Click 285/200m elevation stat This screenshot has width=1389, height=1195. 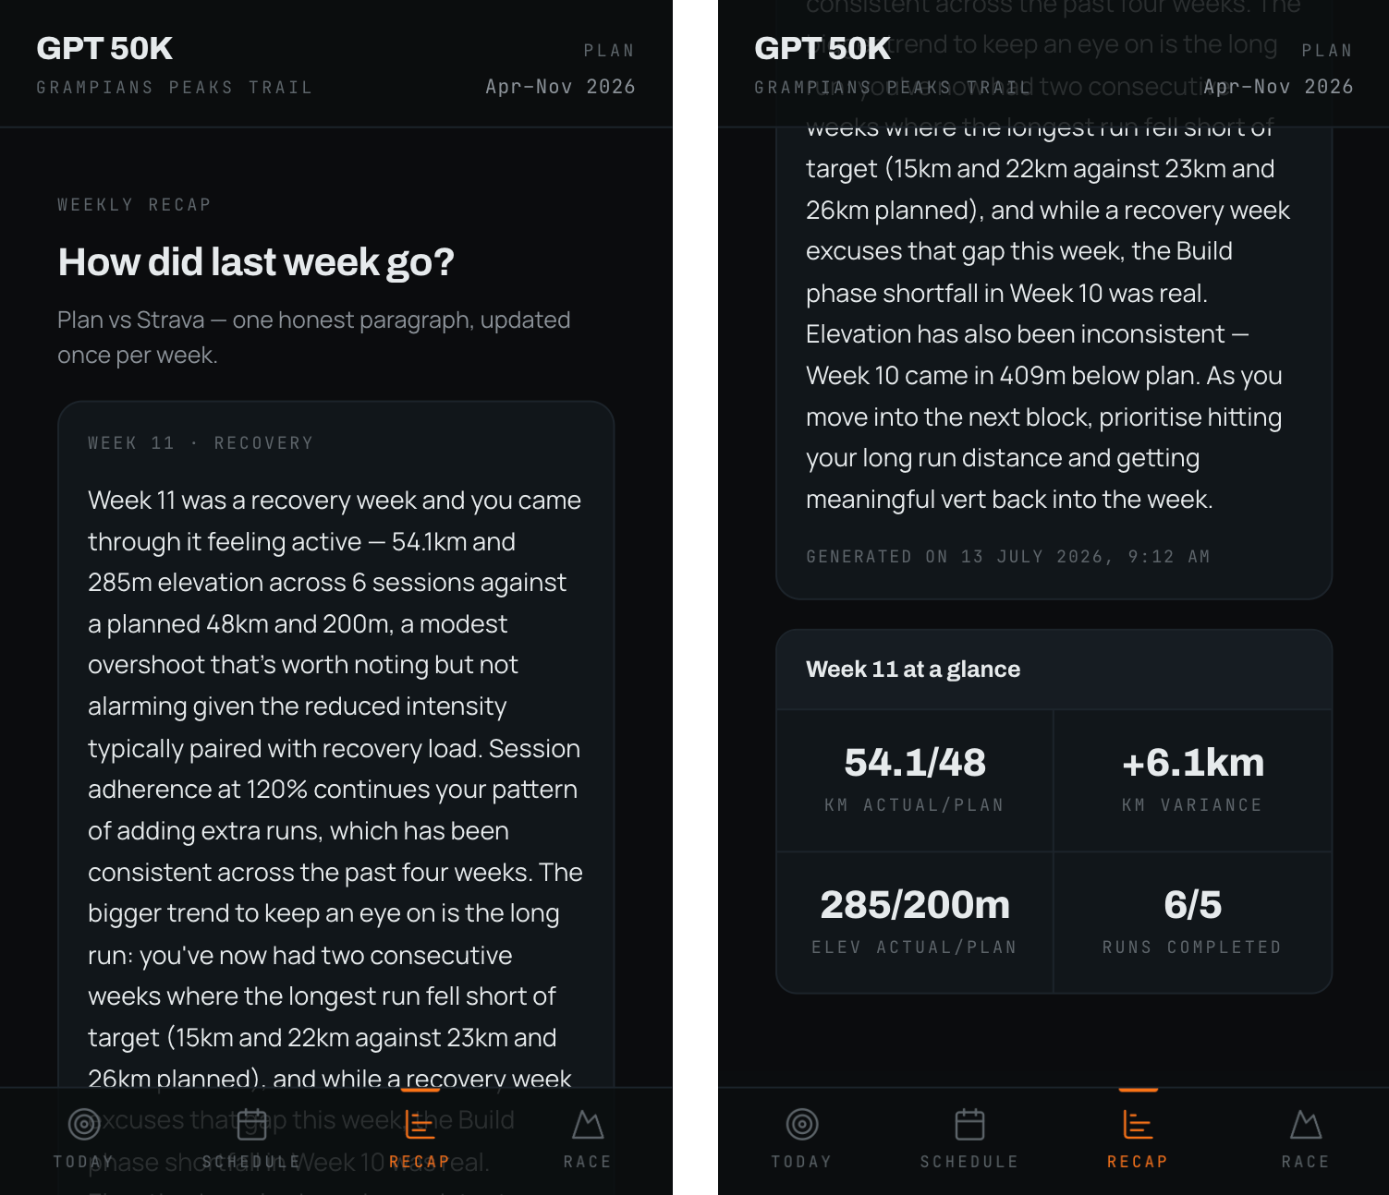(915, 905)
